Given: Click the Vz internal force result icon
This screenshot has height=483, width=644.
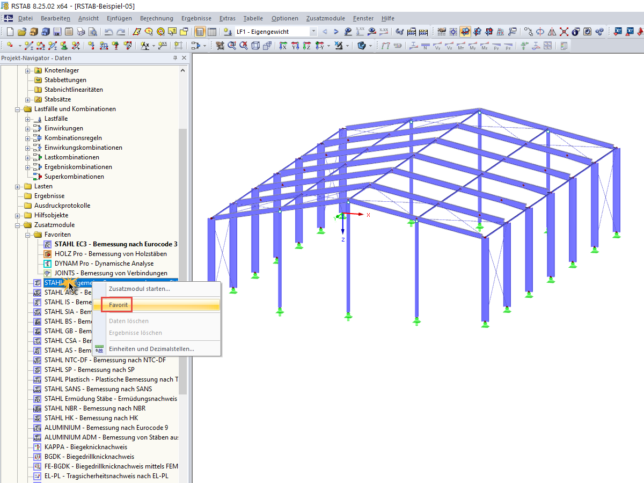Looking at the screenshot, I should click(449, 46).
